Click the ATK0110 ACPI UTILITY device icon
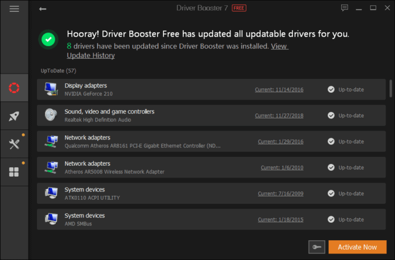Image resolution: width=395 pixels, height=260 pixels. coord(51,193)
